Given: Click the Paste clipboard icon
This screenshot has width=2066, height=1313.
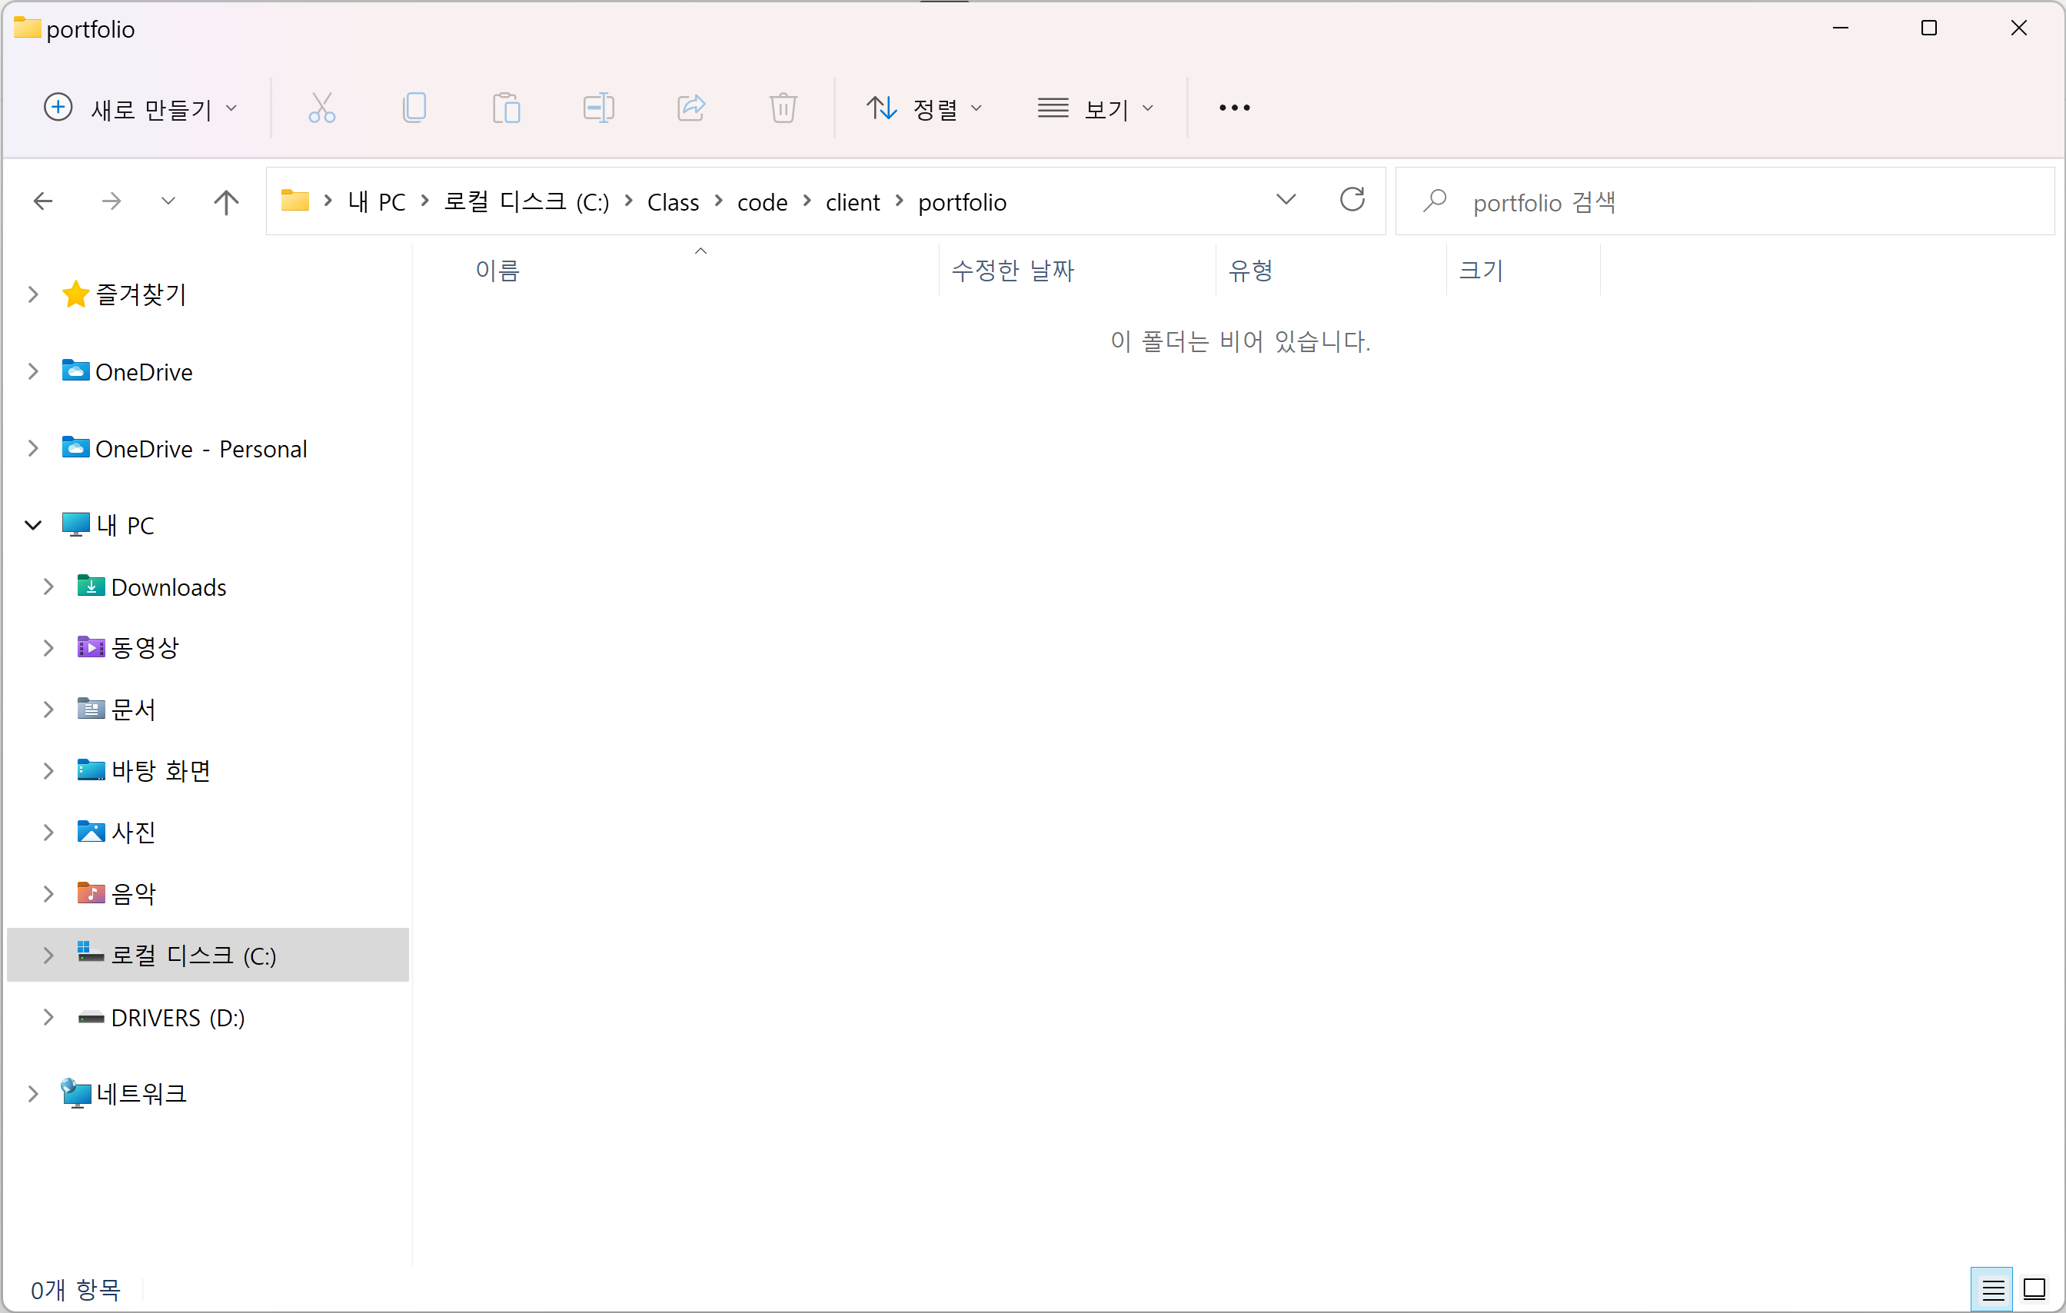Looking at the screenshot, I should [x=506, y=108].
